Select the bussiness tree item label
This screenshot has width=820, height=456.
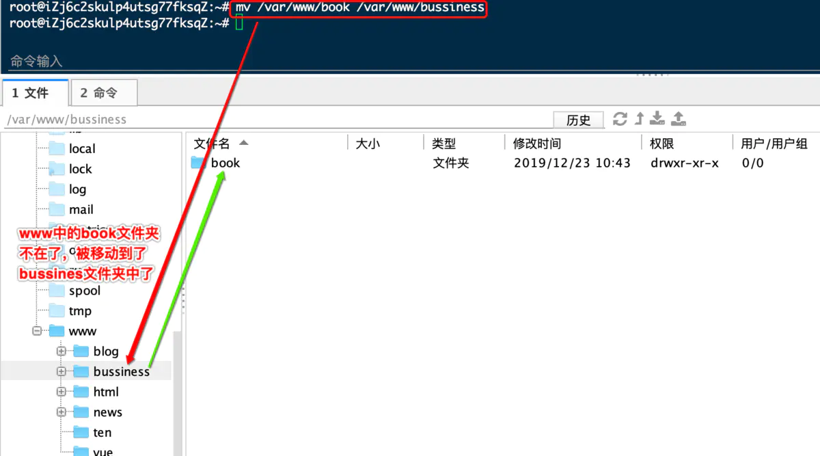(x=122, y=371)
